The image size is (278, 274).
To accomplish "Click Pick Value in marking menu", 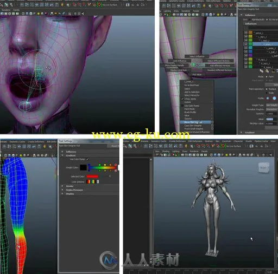I will [x=197, y=75].
